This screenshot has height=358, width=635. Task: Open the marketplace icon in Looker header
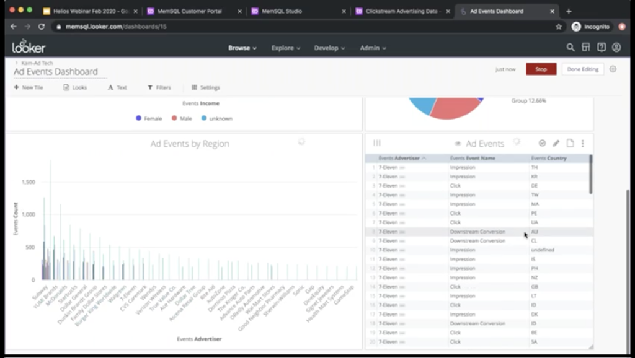point(585,48)
